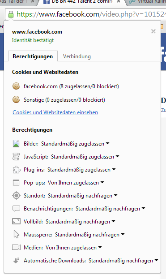Screen dimensions: 166x279
Task: Change the Benachrichtigungen permission dropdown
Action: (111, 209)
